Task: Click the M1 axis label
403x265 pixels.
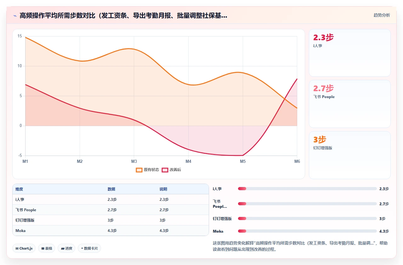Action: 25,161
